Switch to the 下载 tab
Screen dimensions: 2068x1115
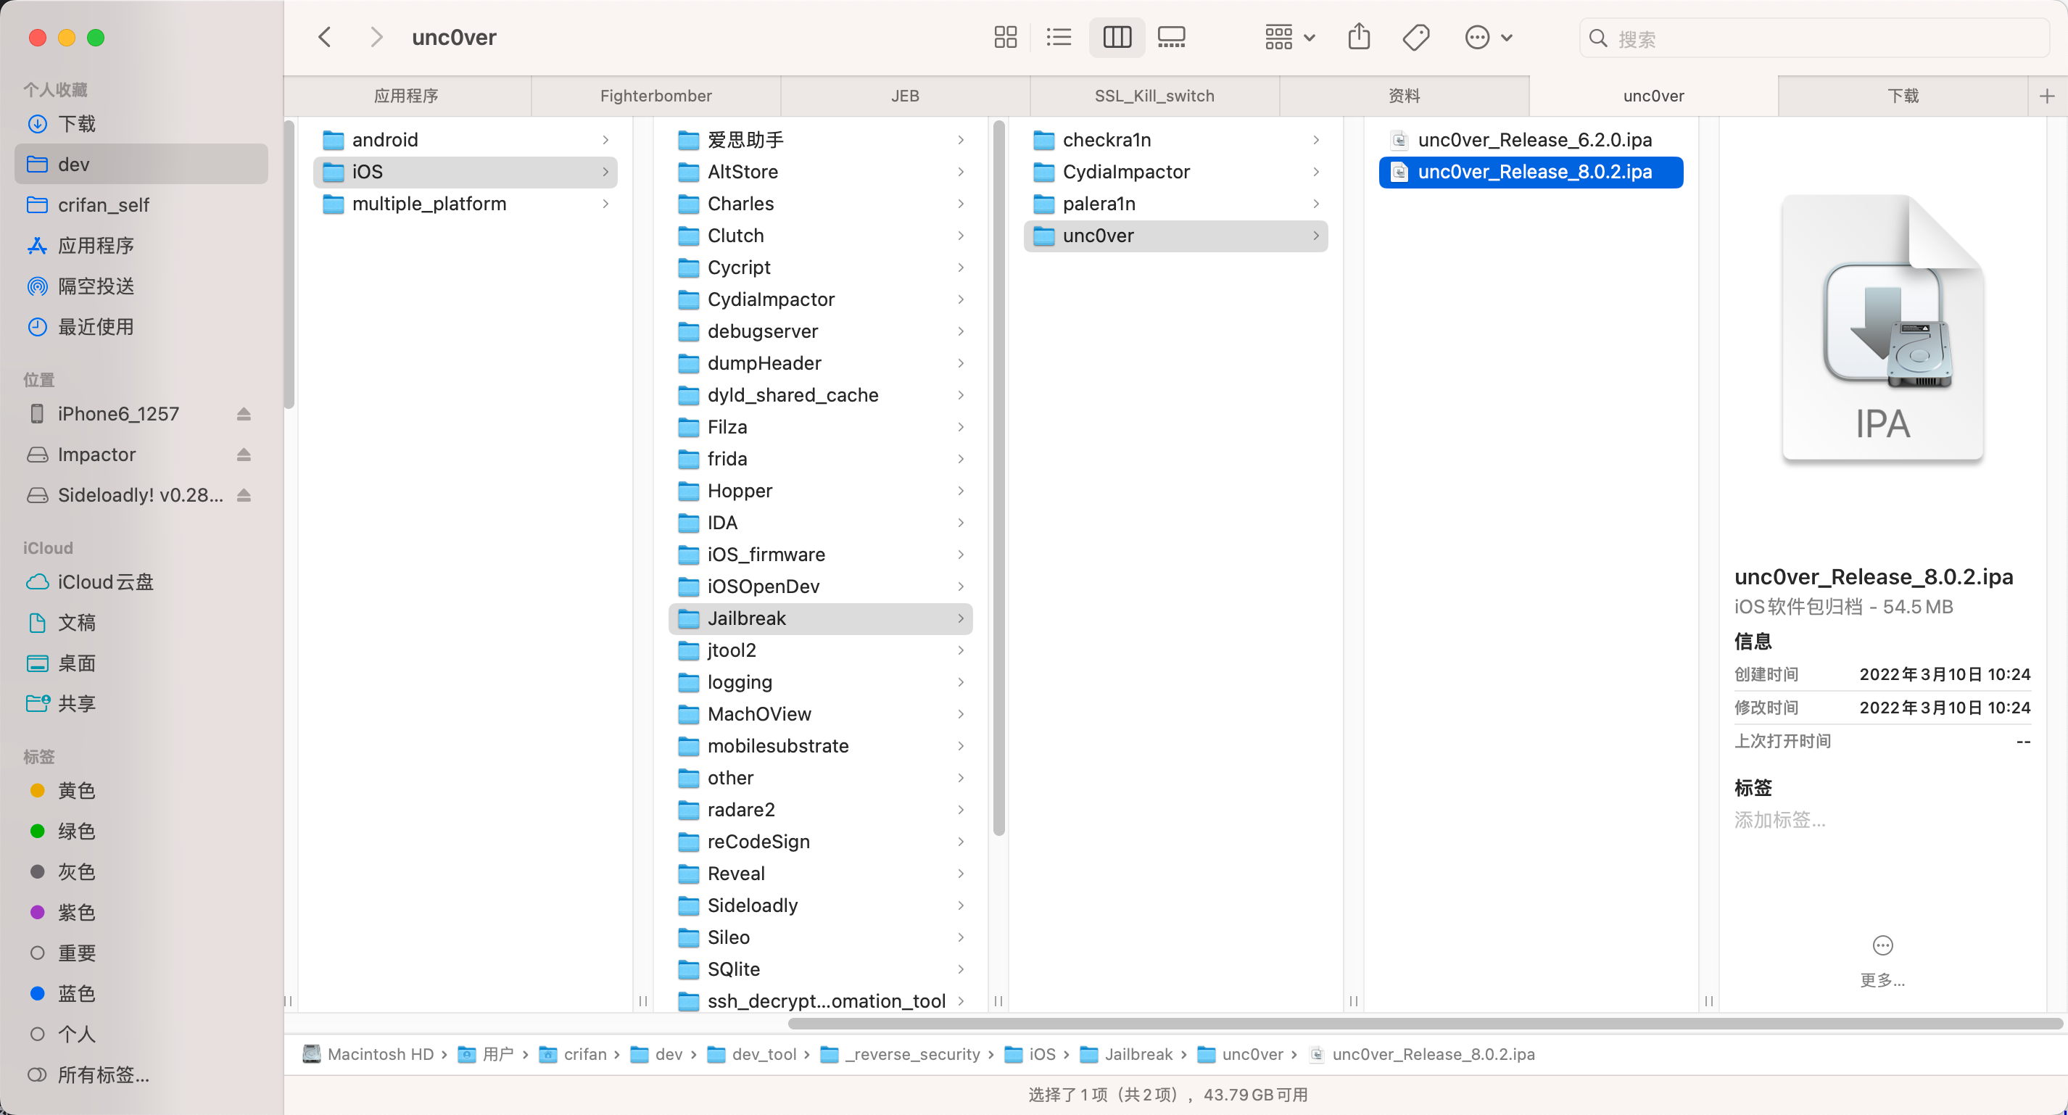(1903, 96)
